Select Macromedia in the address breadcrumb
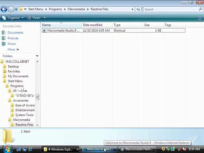204x153 pixels. click(76, 9)
